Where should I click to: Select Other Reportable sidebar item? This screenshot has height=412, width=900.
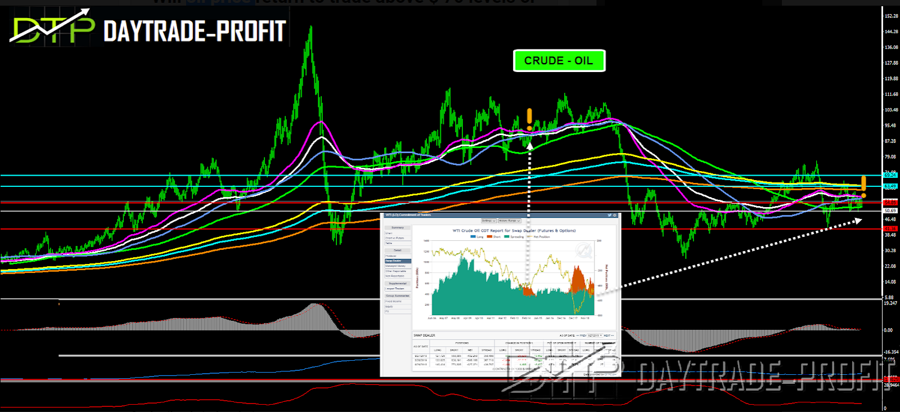coord(398,271)
